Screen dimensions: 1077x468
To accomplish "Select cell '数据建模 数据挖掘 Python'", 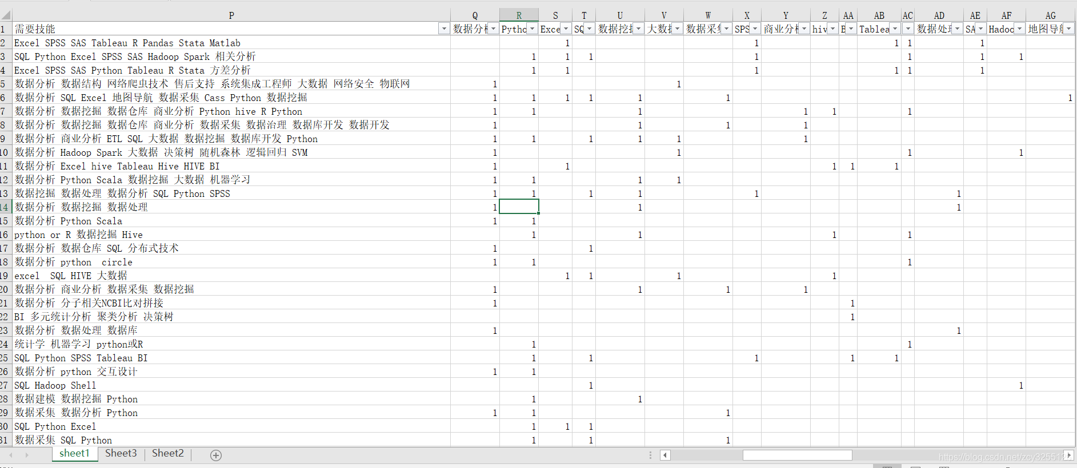I will tap(231, 399).
